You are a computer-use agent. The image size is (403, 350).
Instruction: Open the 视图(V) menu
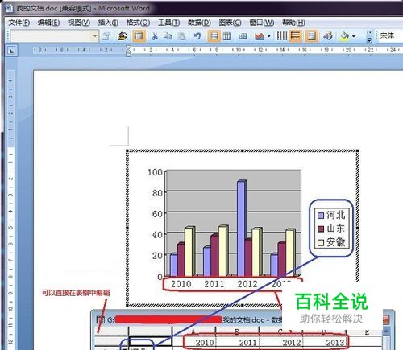click(x=78, y=23)
